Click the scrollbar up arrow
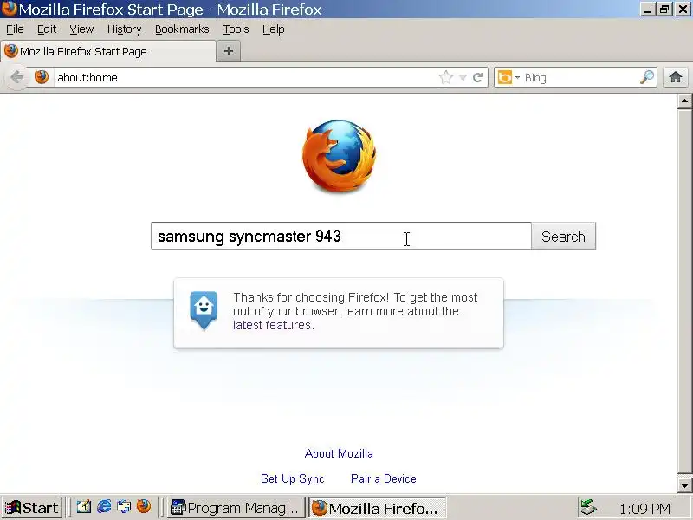 click(x=684, y=101)
